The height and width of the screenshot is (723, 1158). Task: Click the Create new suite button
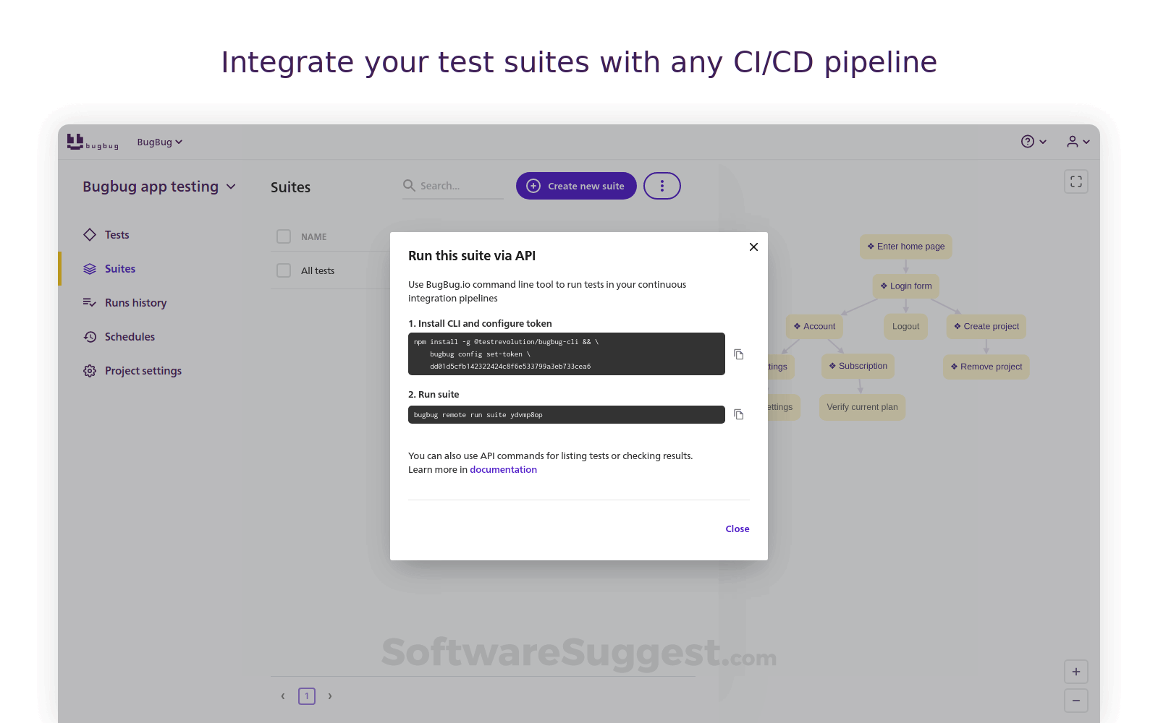click(x=576, y=186)
